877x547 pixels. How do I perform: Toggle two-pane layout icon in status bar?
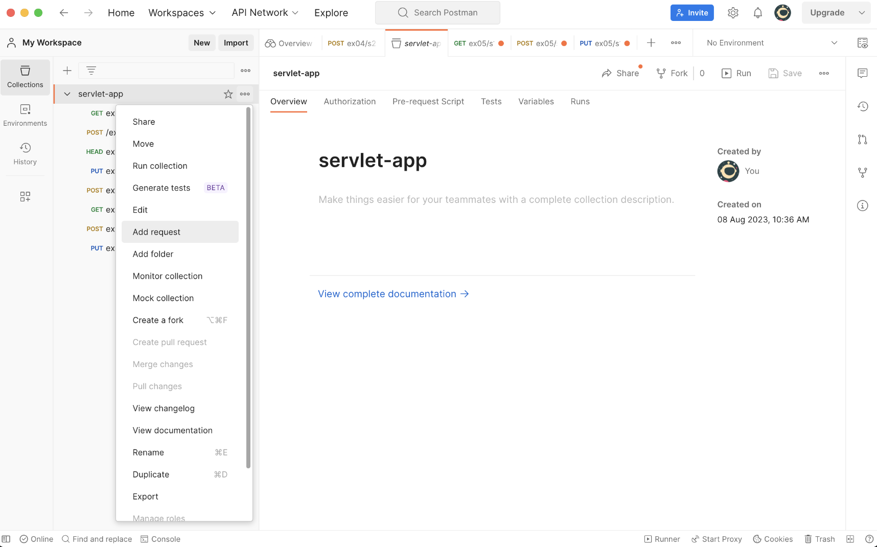[x=850, y=539]
